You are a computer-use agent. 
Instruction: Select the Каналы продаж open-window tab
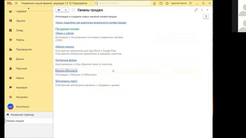click(x=29, y=121)
